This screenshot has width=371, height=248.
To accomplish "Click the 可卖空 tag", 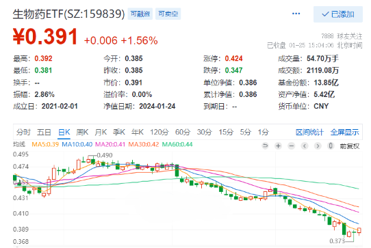I will (x=168, y=14).
